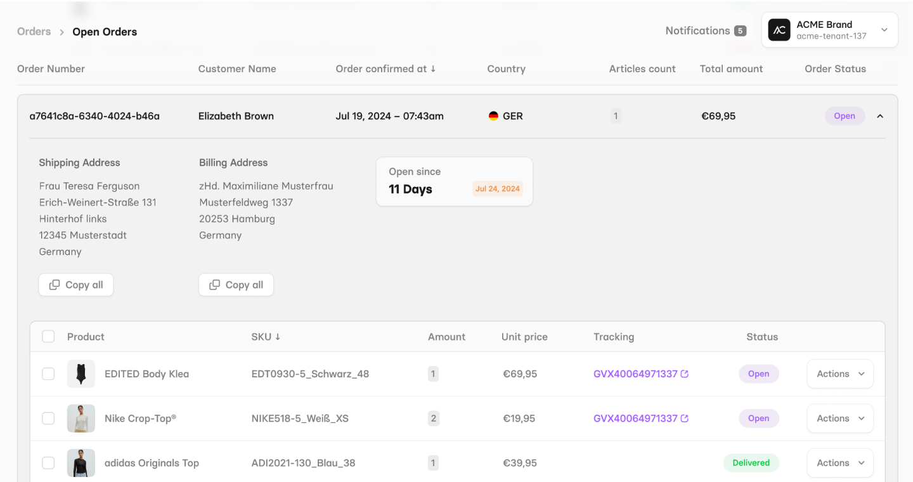Click unit price €19,95
The image size is (913, 482).
pos(520,418)
